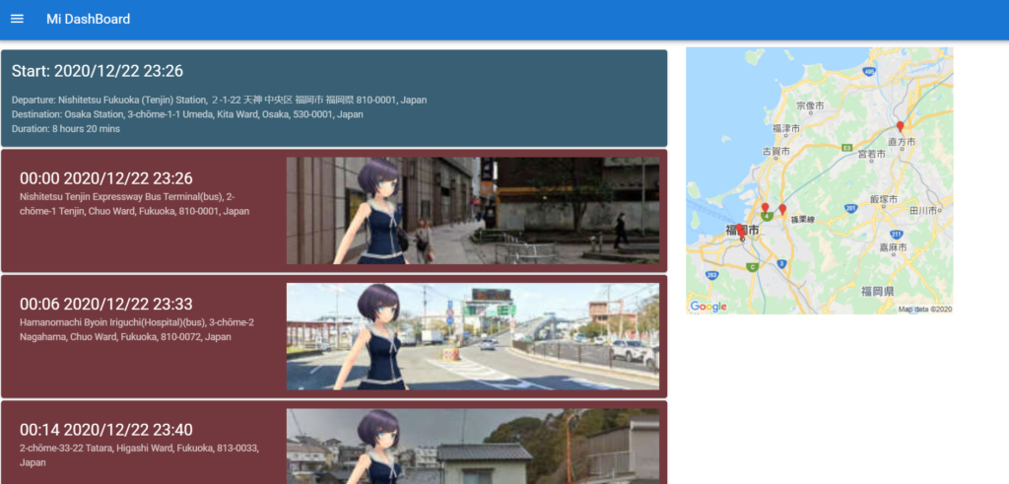Click the red map marker near 直方市
Image resolution: width=1009 pixels, height=484 pixels.
900,127
